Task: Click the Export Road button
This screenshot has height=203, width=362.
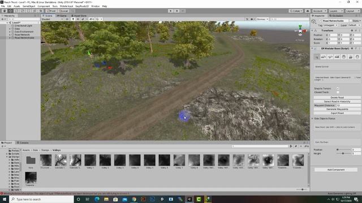Action: pyautogui.click(x=337, y=113)
